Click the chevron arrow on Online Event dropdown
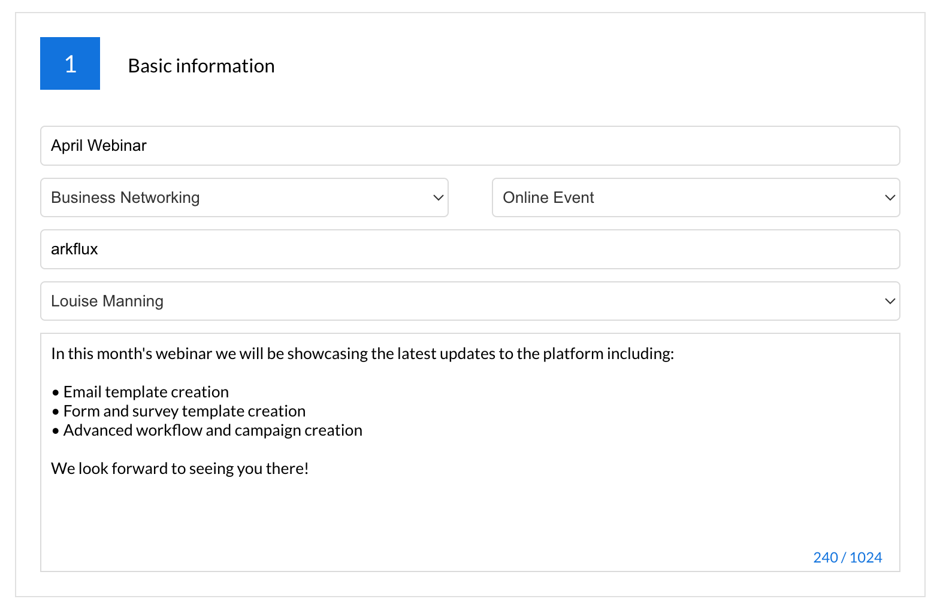This screenshot has width=937, height=608. click(890, 197)
